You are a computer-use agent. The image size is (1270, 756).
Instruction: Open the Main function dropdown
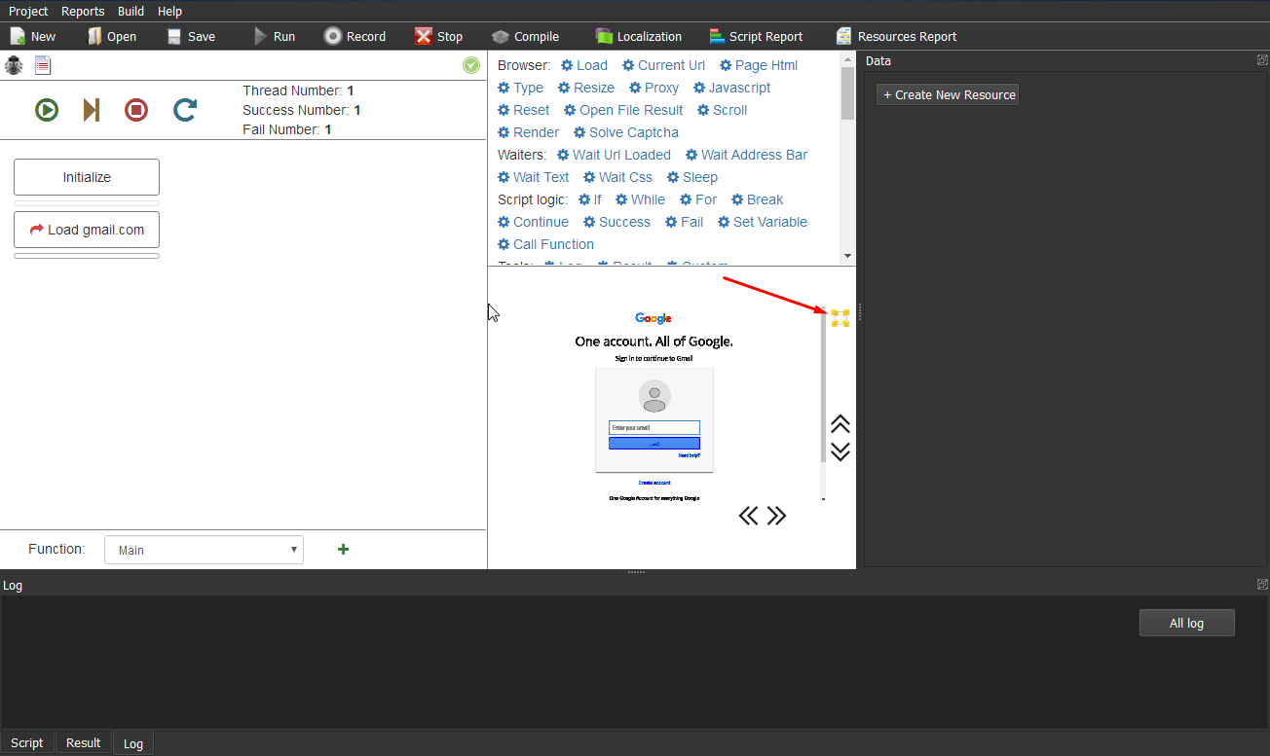click(204, 549)
